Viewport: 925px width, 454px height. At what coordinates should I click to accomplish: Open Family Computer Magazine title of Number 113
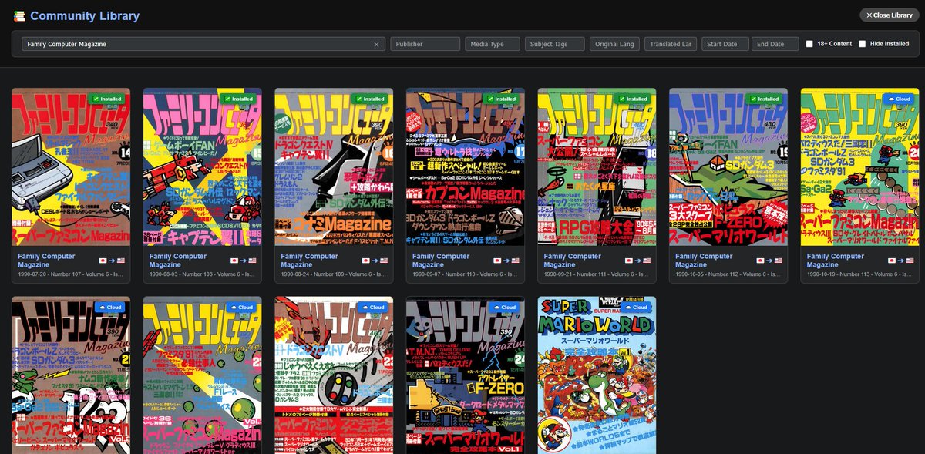pos(836,261)
